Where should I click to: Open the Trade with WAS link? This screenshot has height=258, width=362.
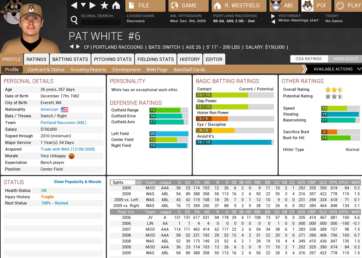pos(68,149)
